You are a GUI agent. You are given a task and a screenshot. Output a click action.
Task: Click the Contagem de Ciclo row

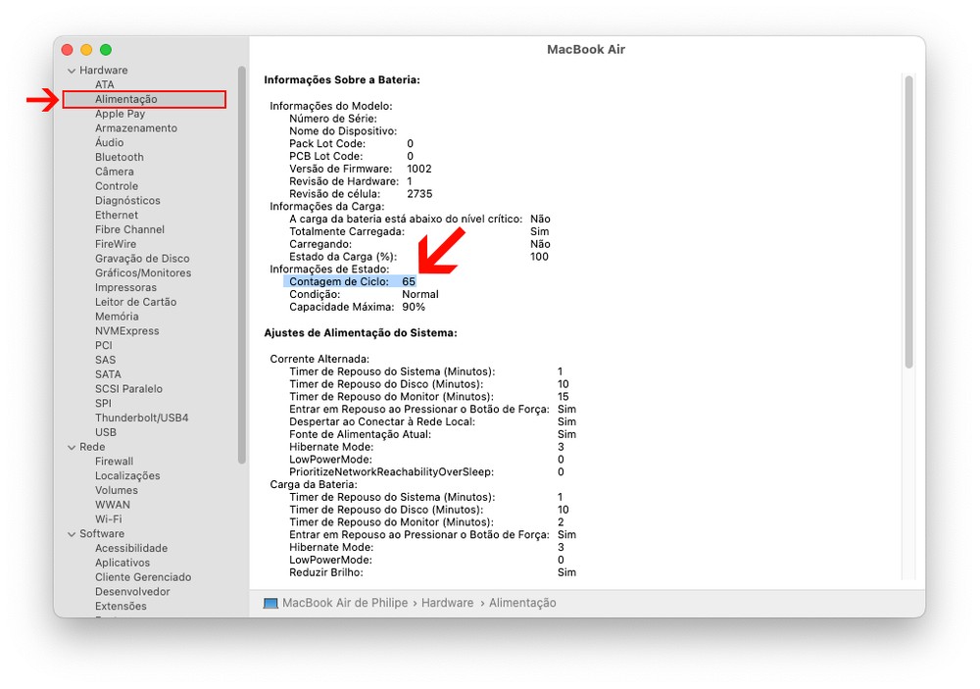click(x=350, y=281)
